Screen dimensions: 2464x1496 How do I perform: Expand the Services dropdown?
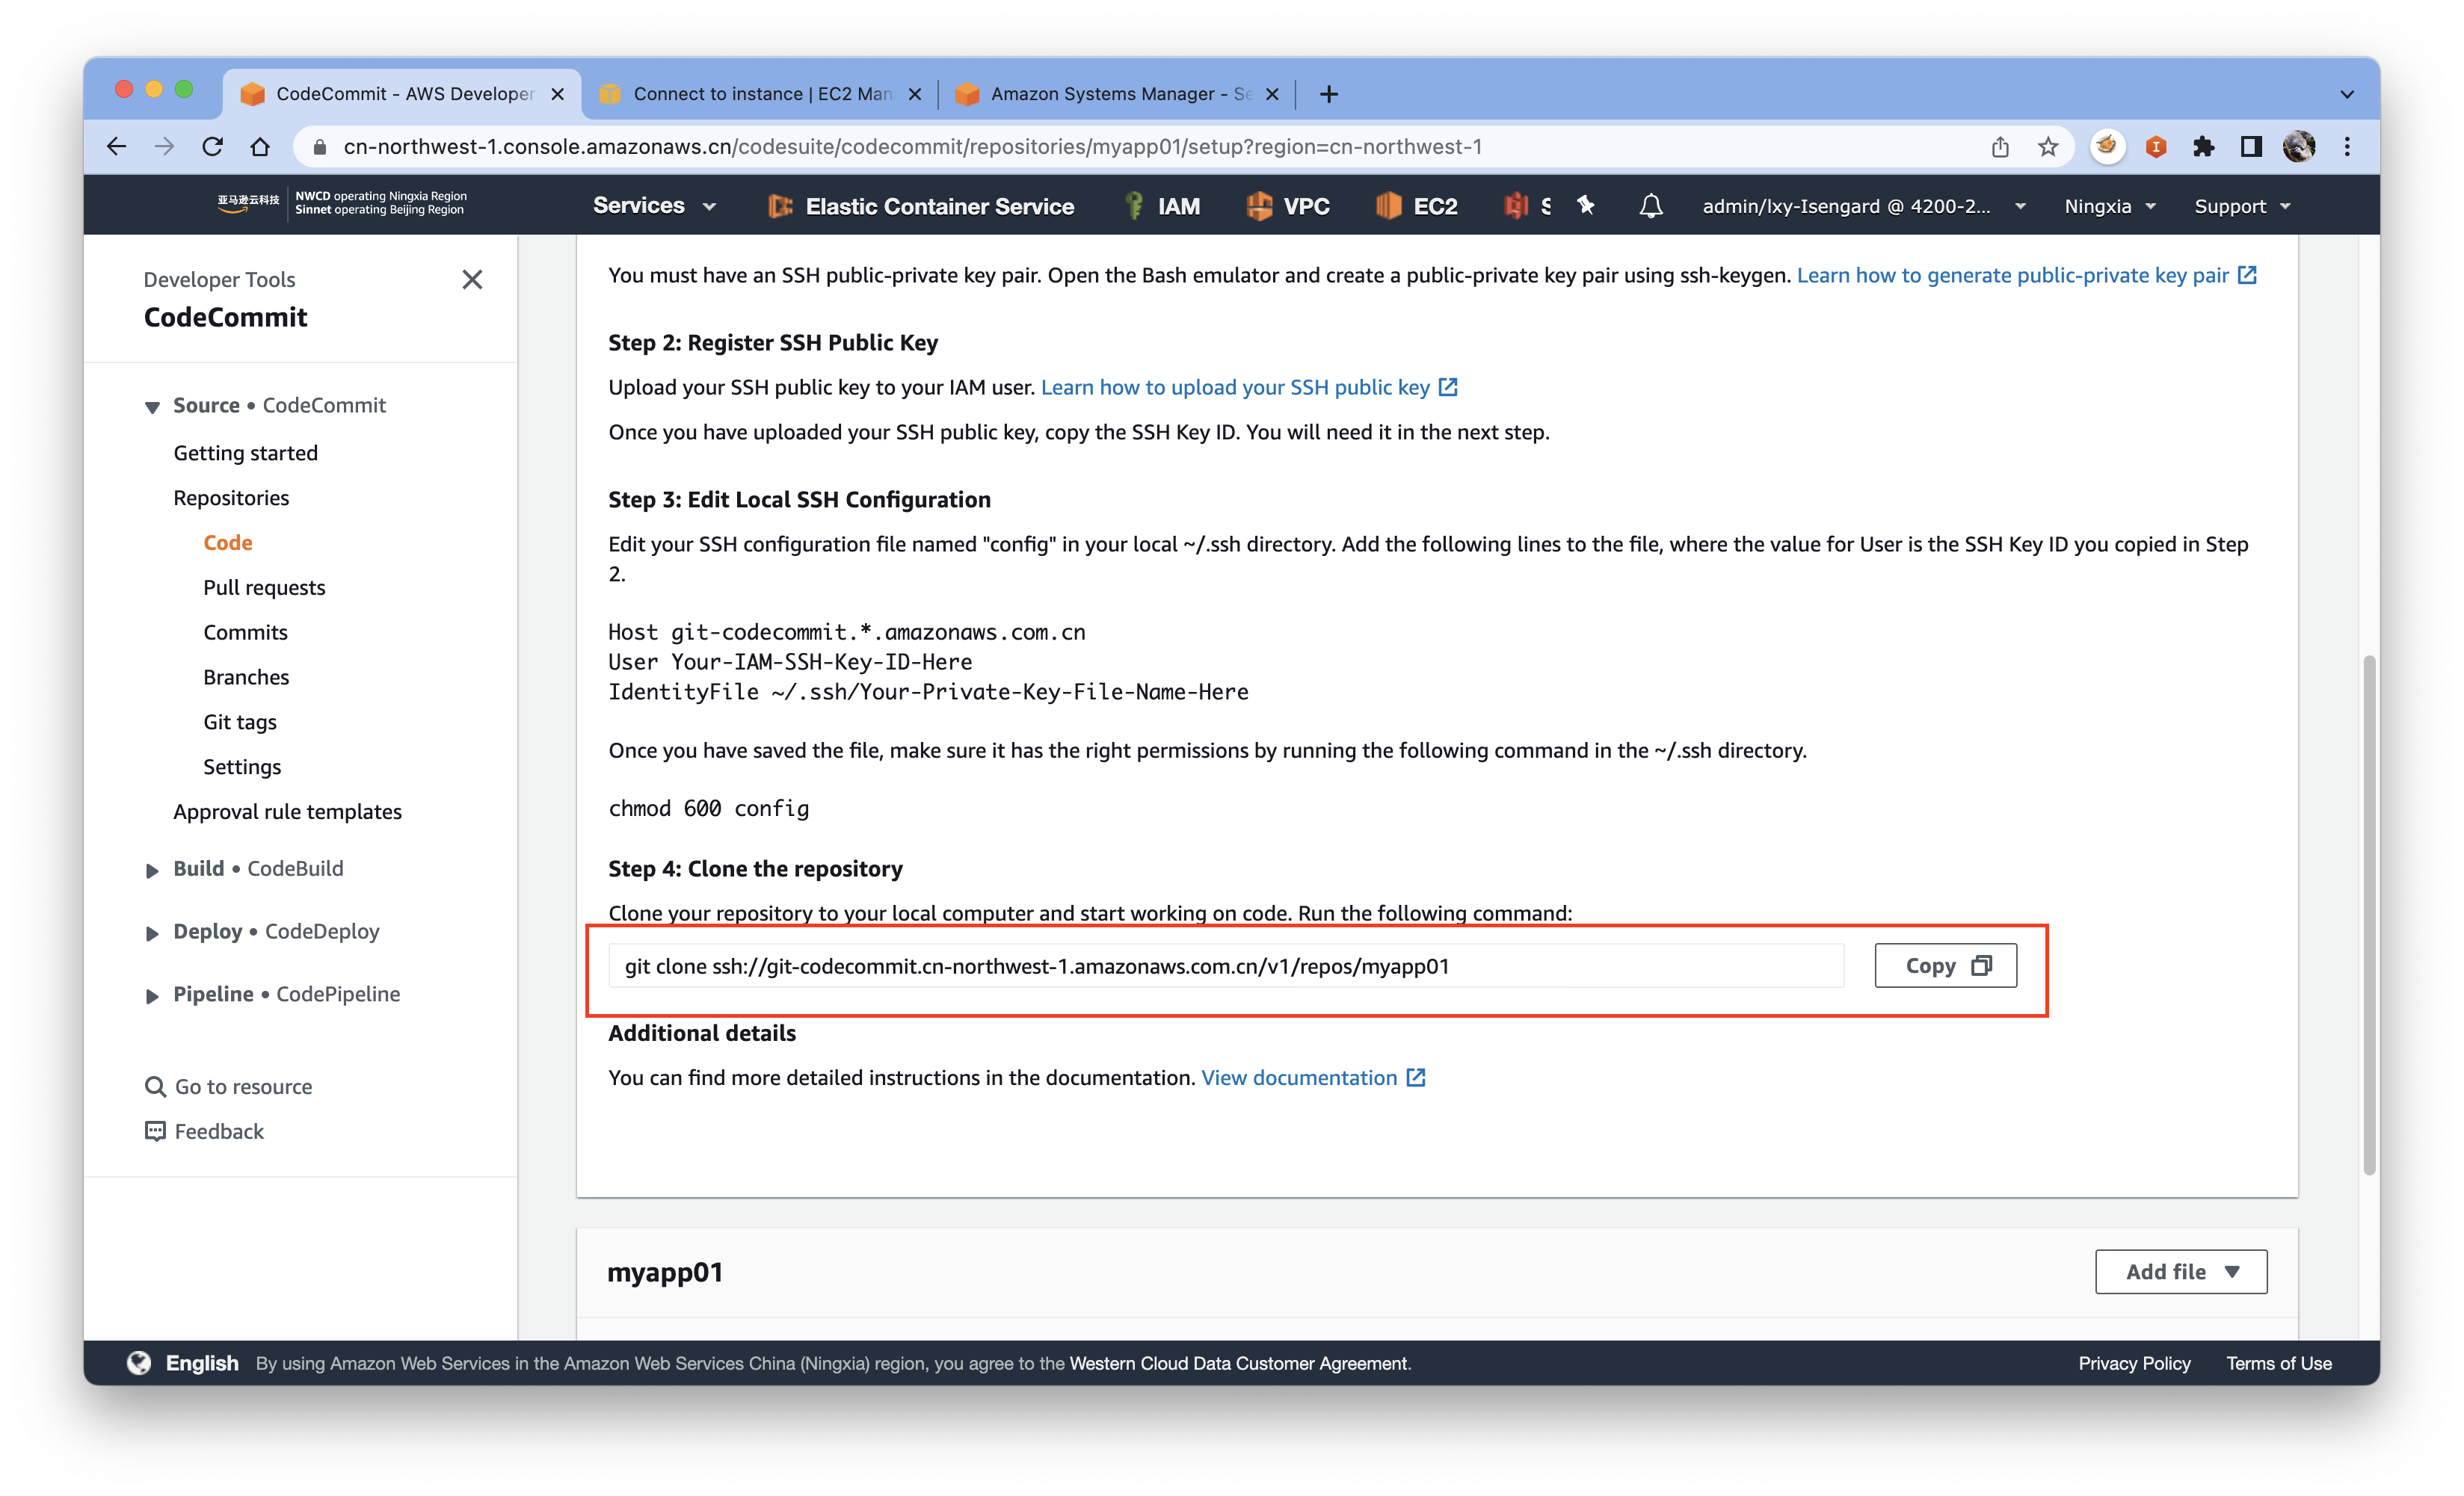click(654, 205)
